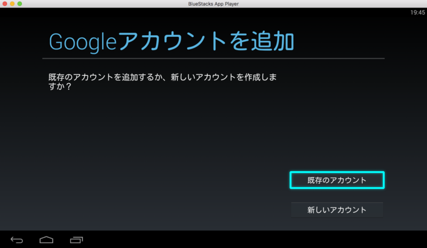Maximize BlueStacks using the green button
The image size is (427, 248).
point(20,4)
